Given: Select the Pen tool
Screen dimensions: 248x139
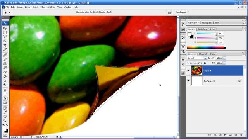Looking at the screenshot, I should [5, 90].
